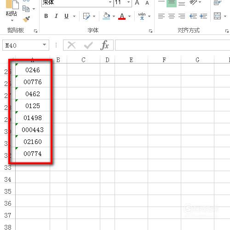230x230 pixels.
Task: Center text horizontally
Action: tap(172, 16)
